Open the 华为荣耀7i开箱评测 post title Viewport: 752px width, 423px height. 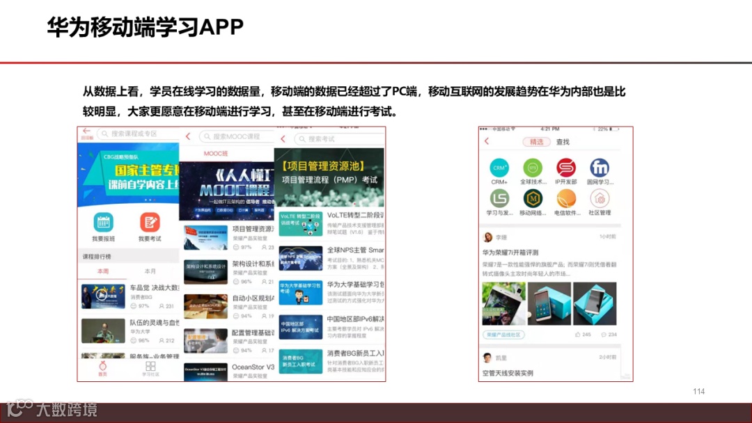[510, 253]
